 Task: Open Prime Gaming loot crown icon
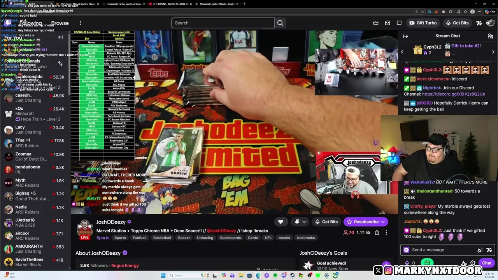376,23
